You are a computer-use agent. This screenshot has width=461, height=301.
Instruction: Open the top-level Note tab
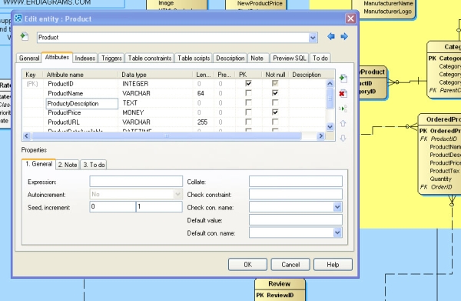257,58
